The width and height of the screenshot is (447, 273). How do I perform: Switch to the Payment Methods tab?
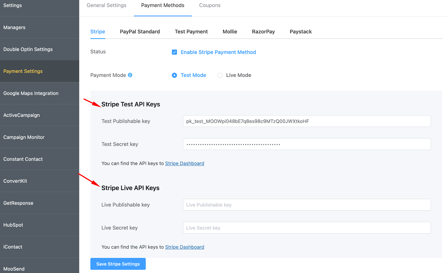tap(163, 5)
